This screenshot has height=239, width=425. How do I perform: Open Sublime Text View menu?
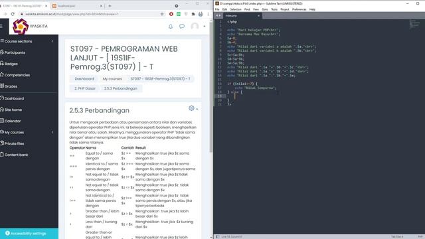pos(256,9)
